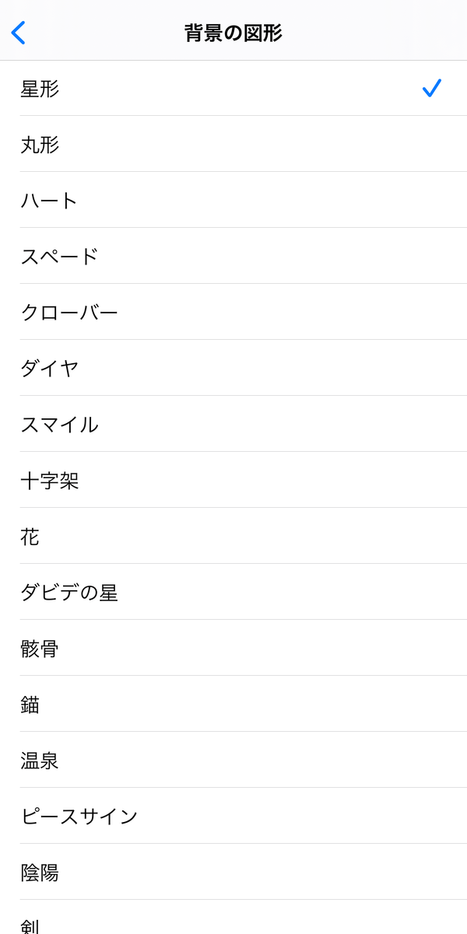
Task: Tap the partially visible 剣 row
Action: coord(233,918)
